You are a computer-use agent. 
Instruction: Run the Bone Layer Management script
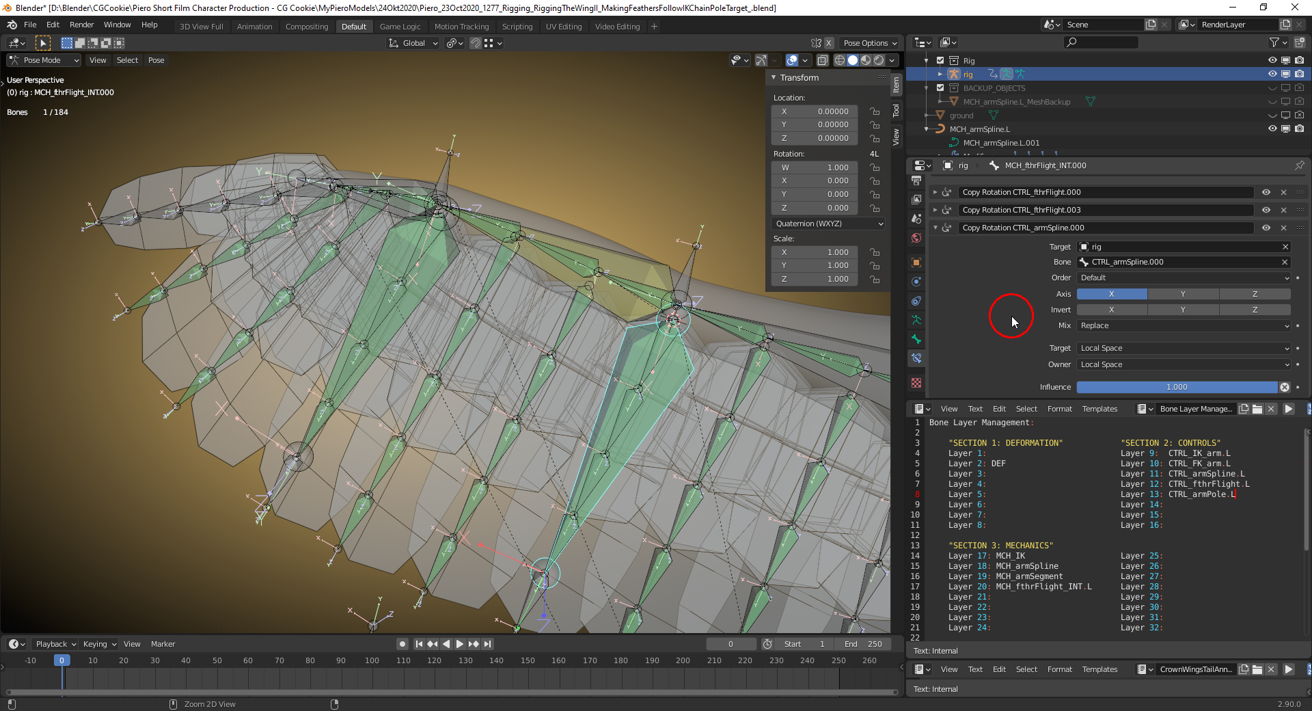[1288, 409]
